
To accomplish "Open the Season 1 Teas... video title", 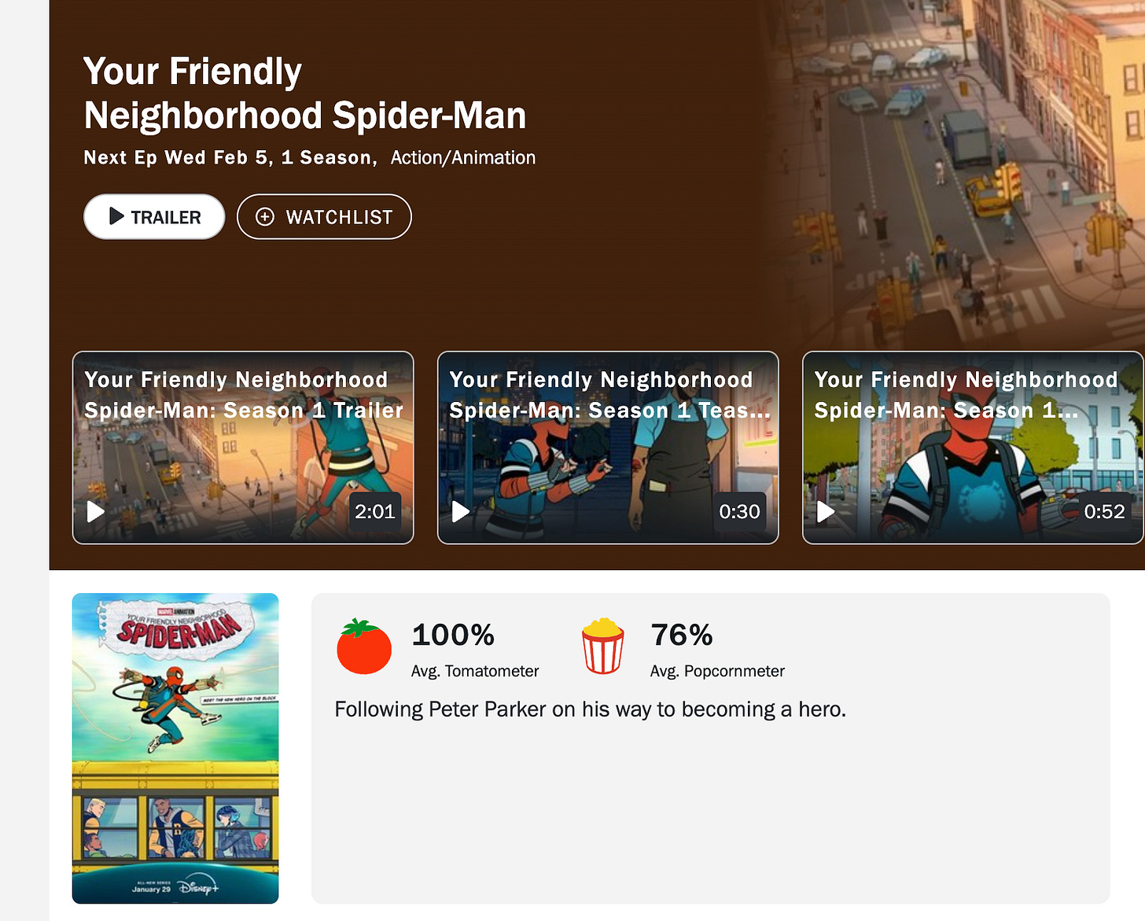I will tap(609, 395).
